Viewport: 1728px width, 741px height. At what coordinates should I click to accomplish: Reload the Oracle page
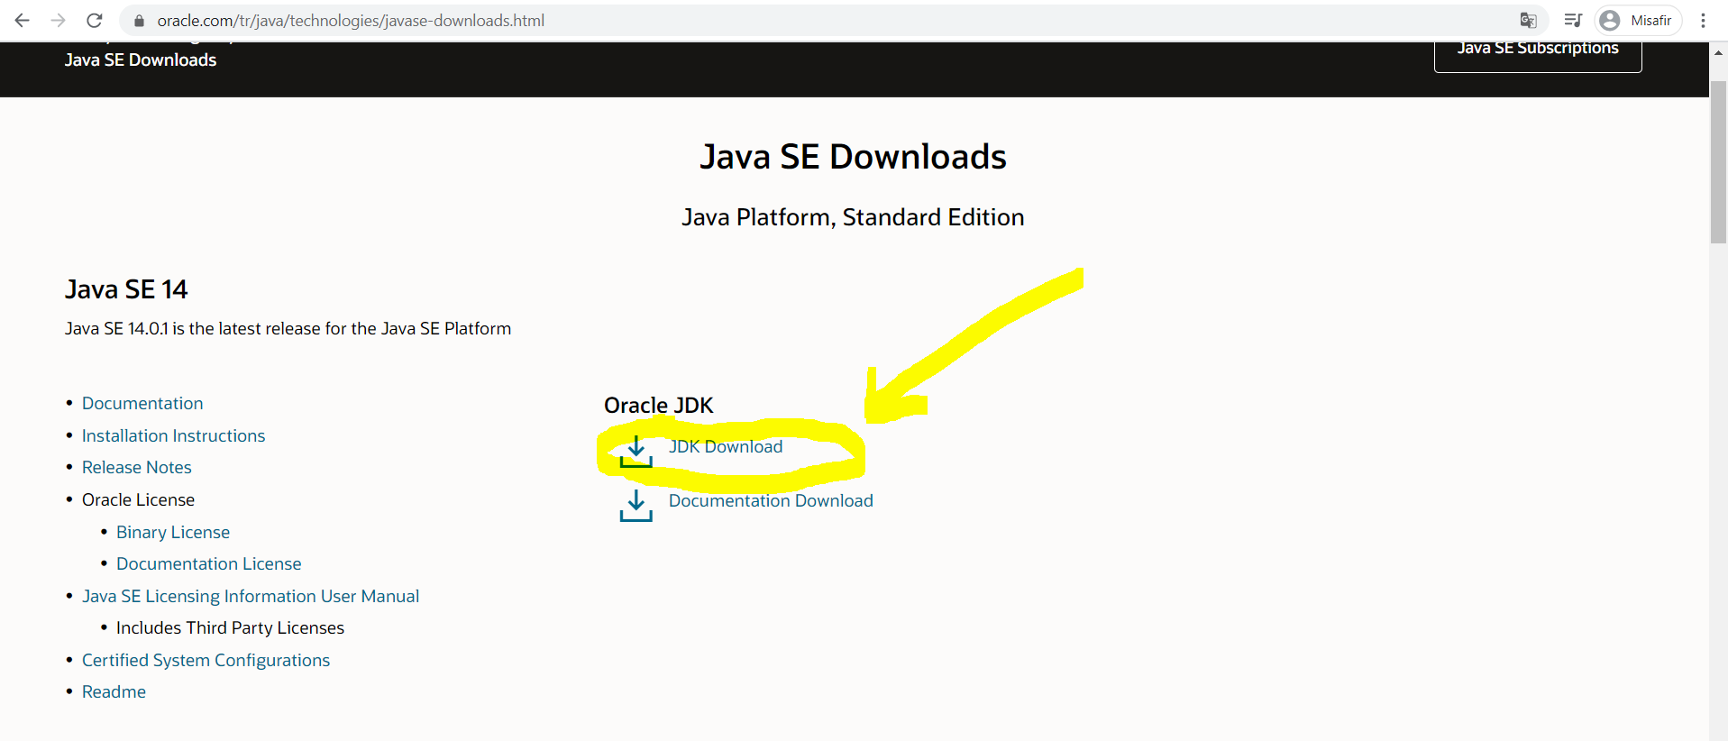tap(95, 20)
